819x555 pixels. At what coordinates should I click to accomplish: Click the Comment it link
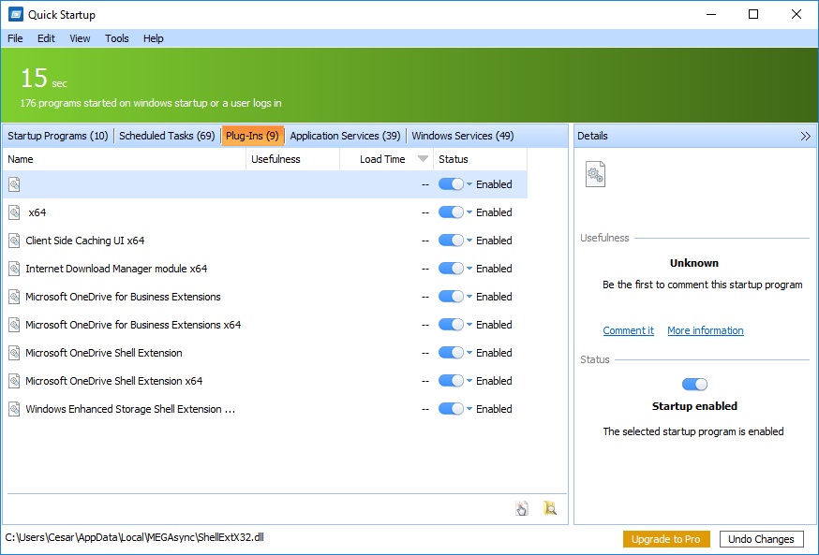[x=627, y=330]
